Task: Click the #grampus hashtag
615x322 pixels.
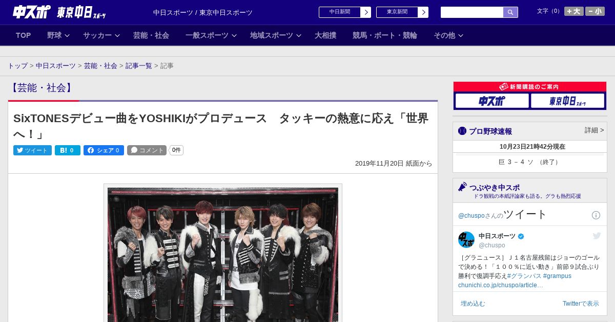Action: pos(557,276)
